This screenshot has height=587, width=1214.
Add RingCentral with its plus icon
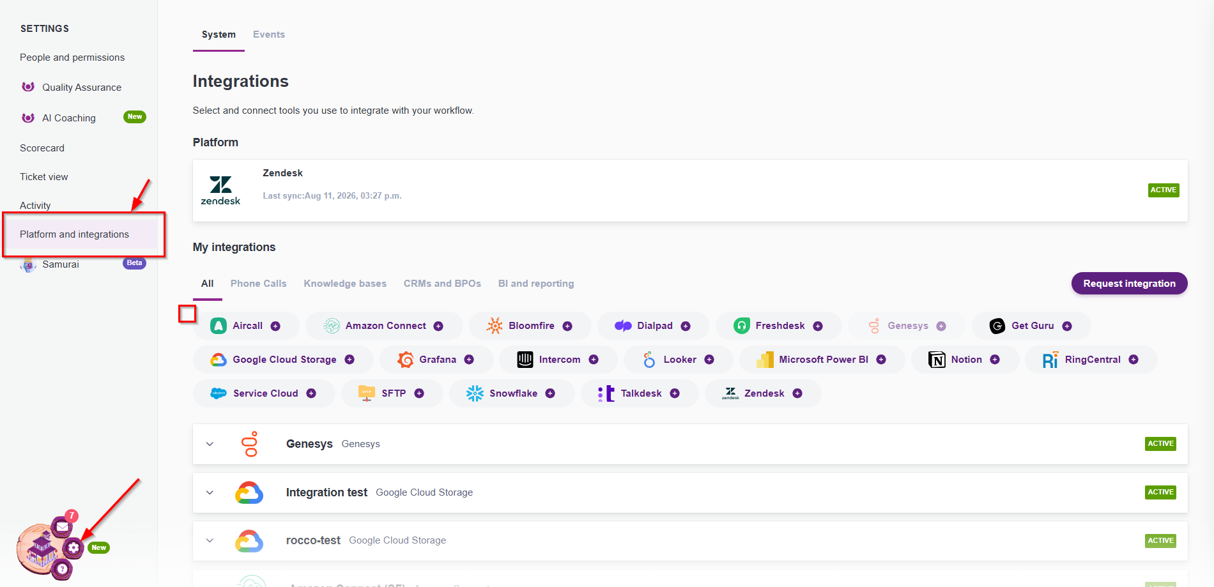(x=1133, y=360)
